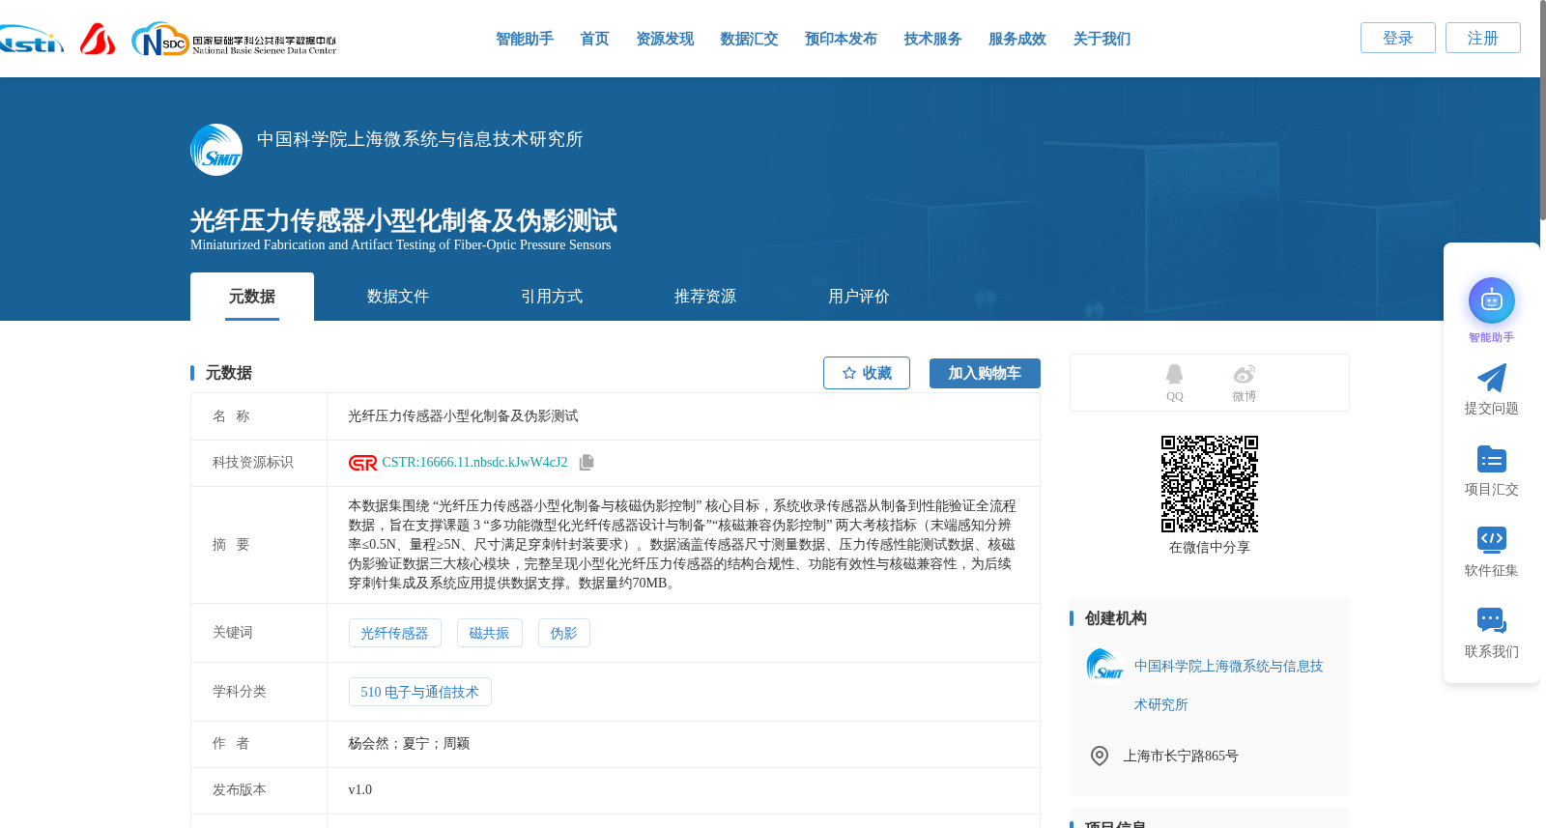Click the CSTR red logo icon

coord(362,463)
